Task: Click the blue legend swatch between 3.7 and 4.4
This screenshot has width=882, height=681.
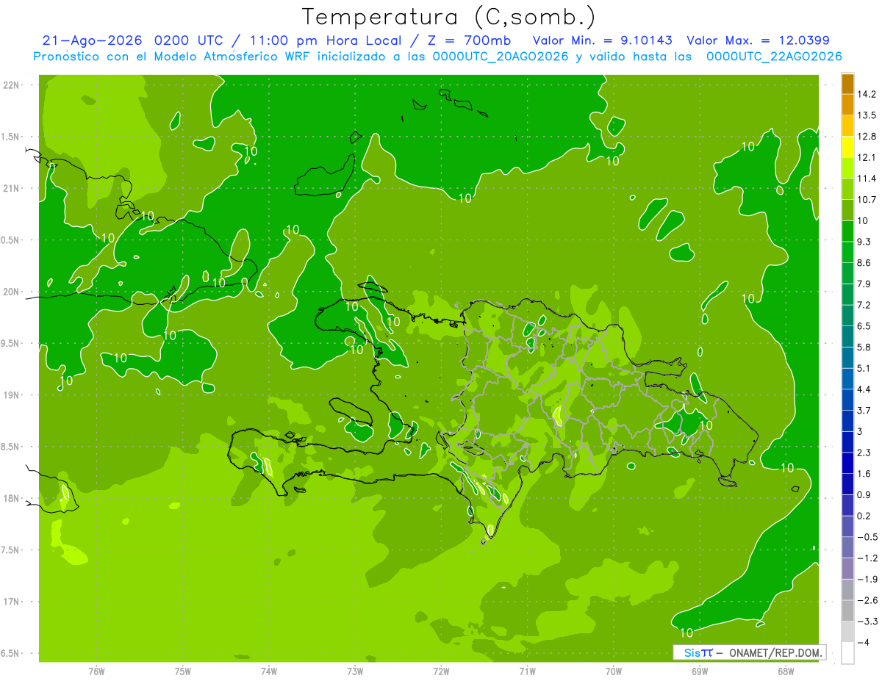Action: coord(847,400)
